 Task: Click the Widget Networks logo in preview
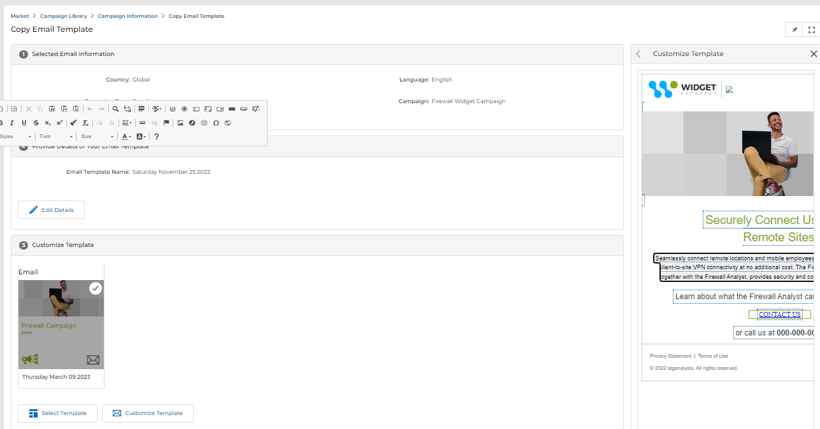(x=682, y=88)
